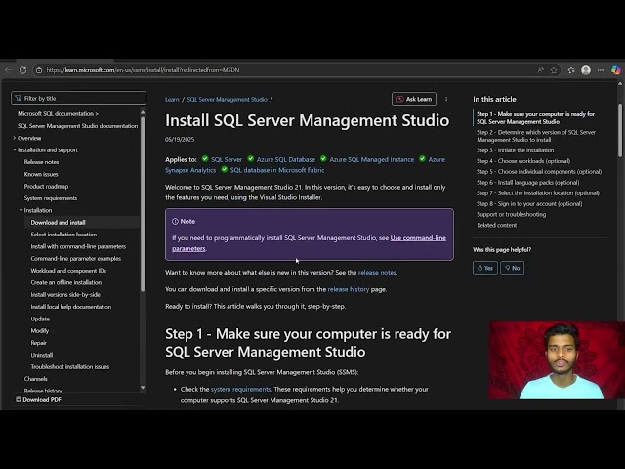The width and height of the screenshot is (625, 469).
Task: Click the Filter by title input
Action: (78, 98)
